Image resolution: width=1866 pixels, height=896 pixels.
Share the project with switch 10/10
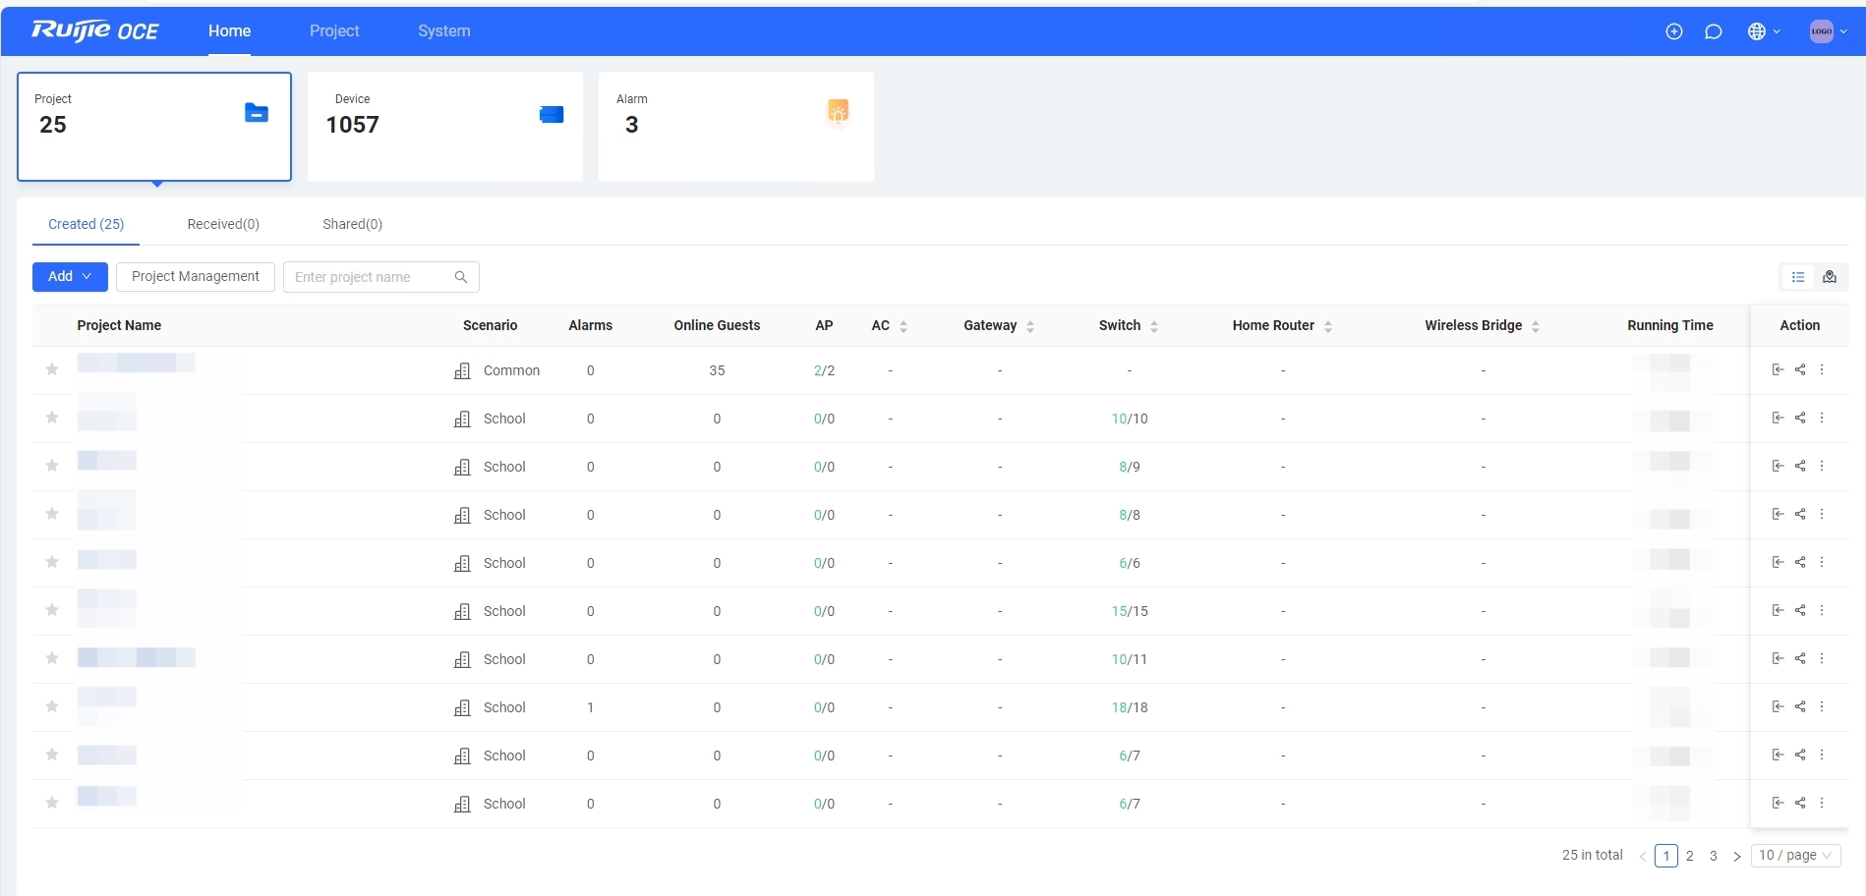click(1800, 418)
